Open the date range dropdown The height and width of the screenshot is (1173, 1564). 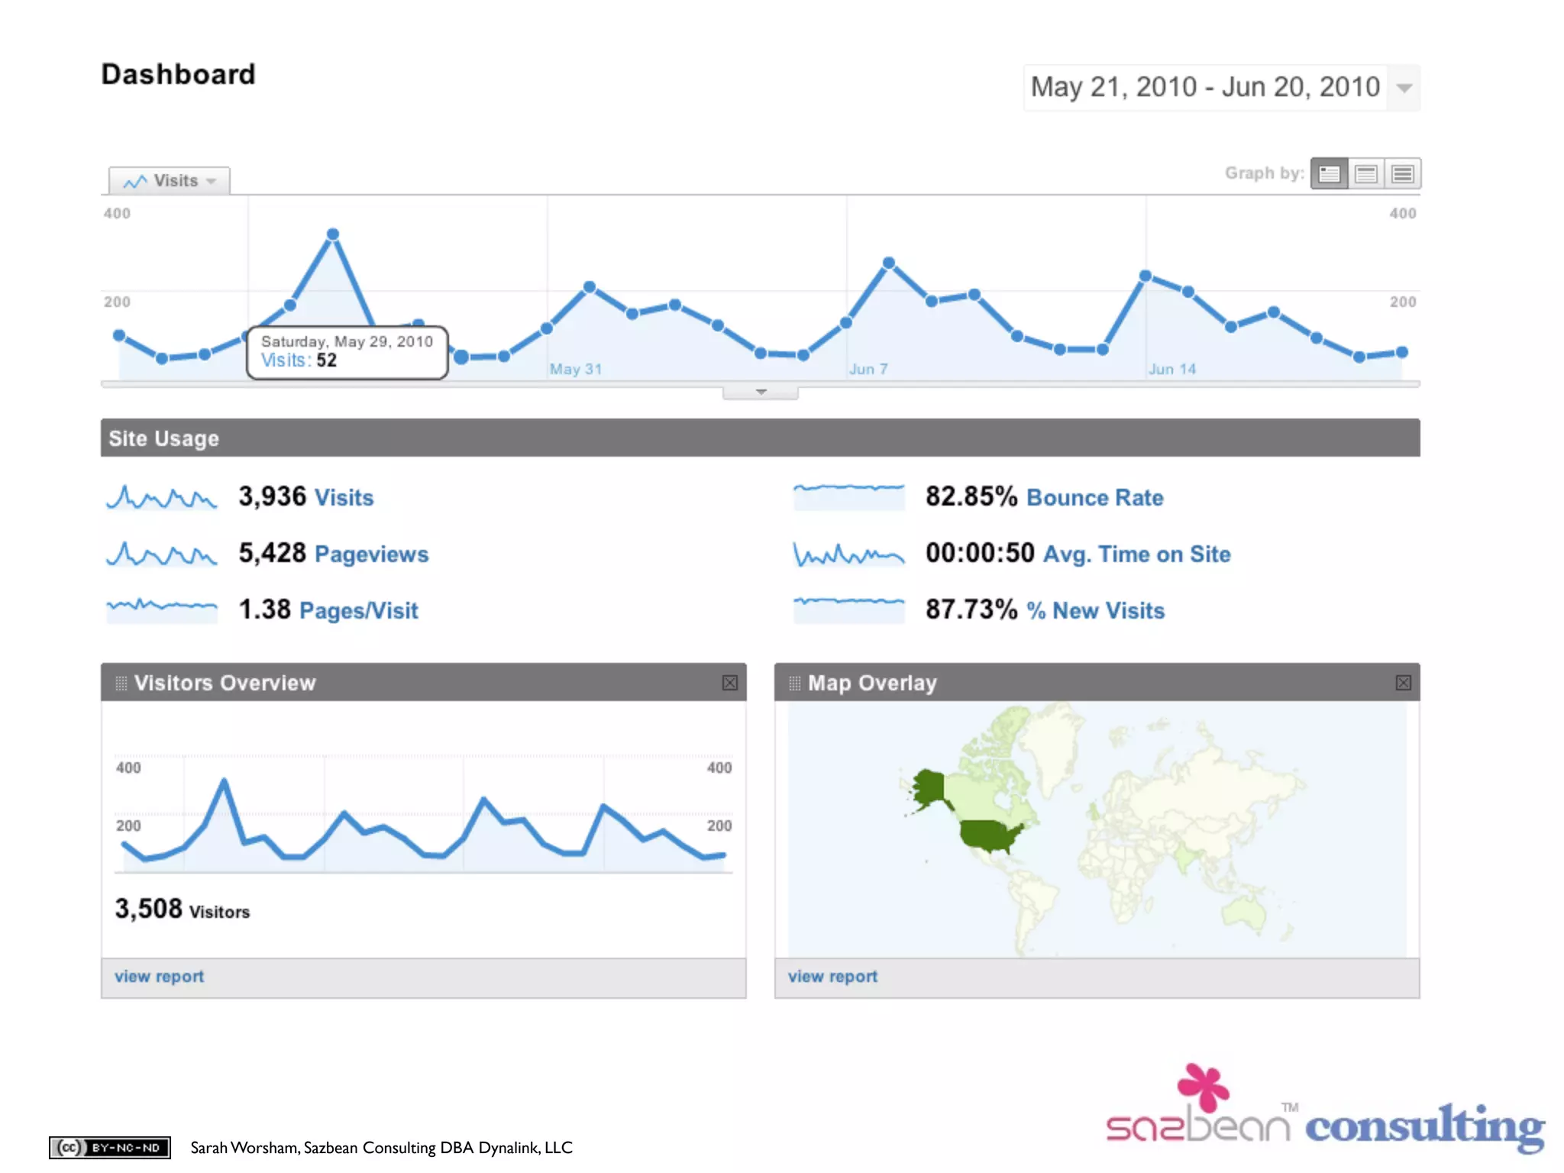pyautogui.click(x=1404, y=88)
